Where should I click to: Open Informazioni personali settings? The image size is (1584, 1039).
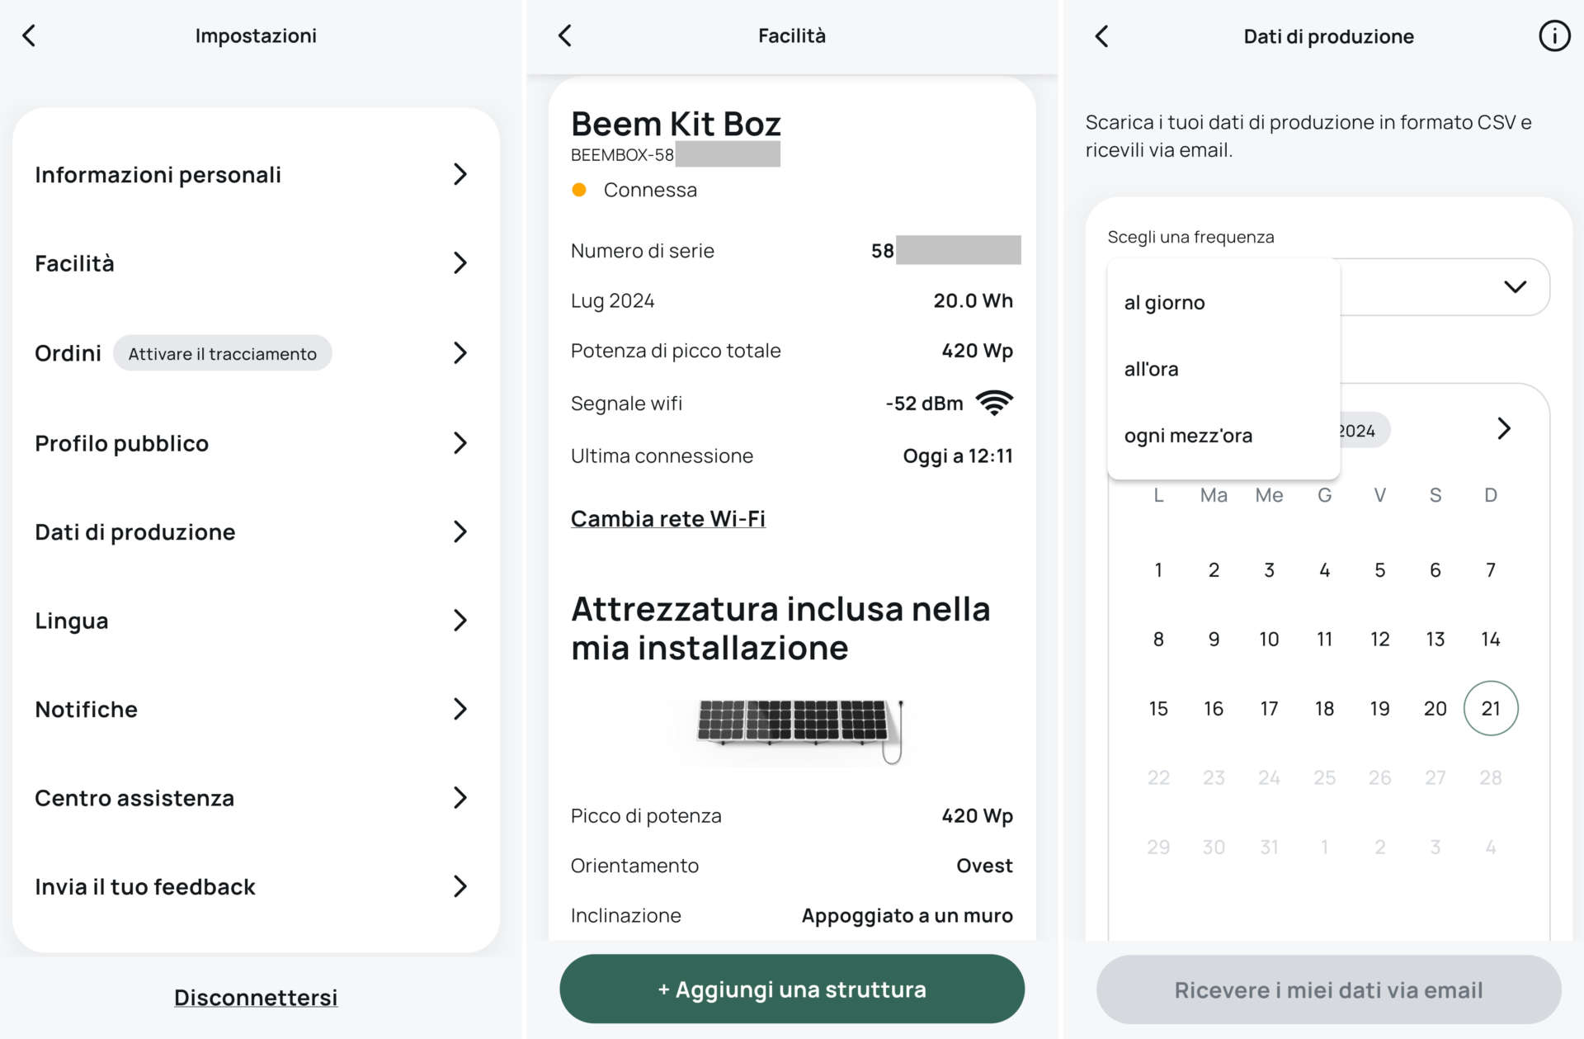252,175
